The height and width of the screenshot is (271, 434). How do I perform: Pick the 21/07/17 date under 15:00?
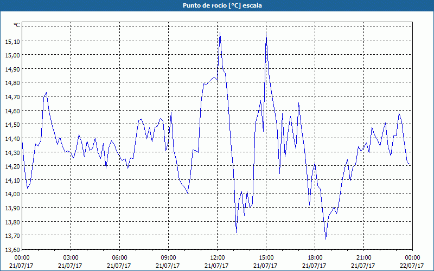coord(265,266)
